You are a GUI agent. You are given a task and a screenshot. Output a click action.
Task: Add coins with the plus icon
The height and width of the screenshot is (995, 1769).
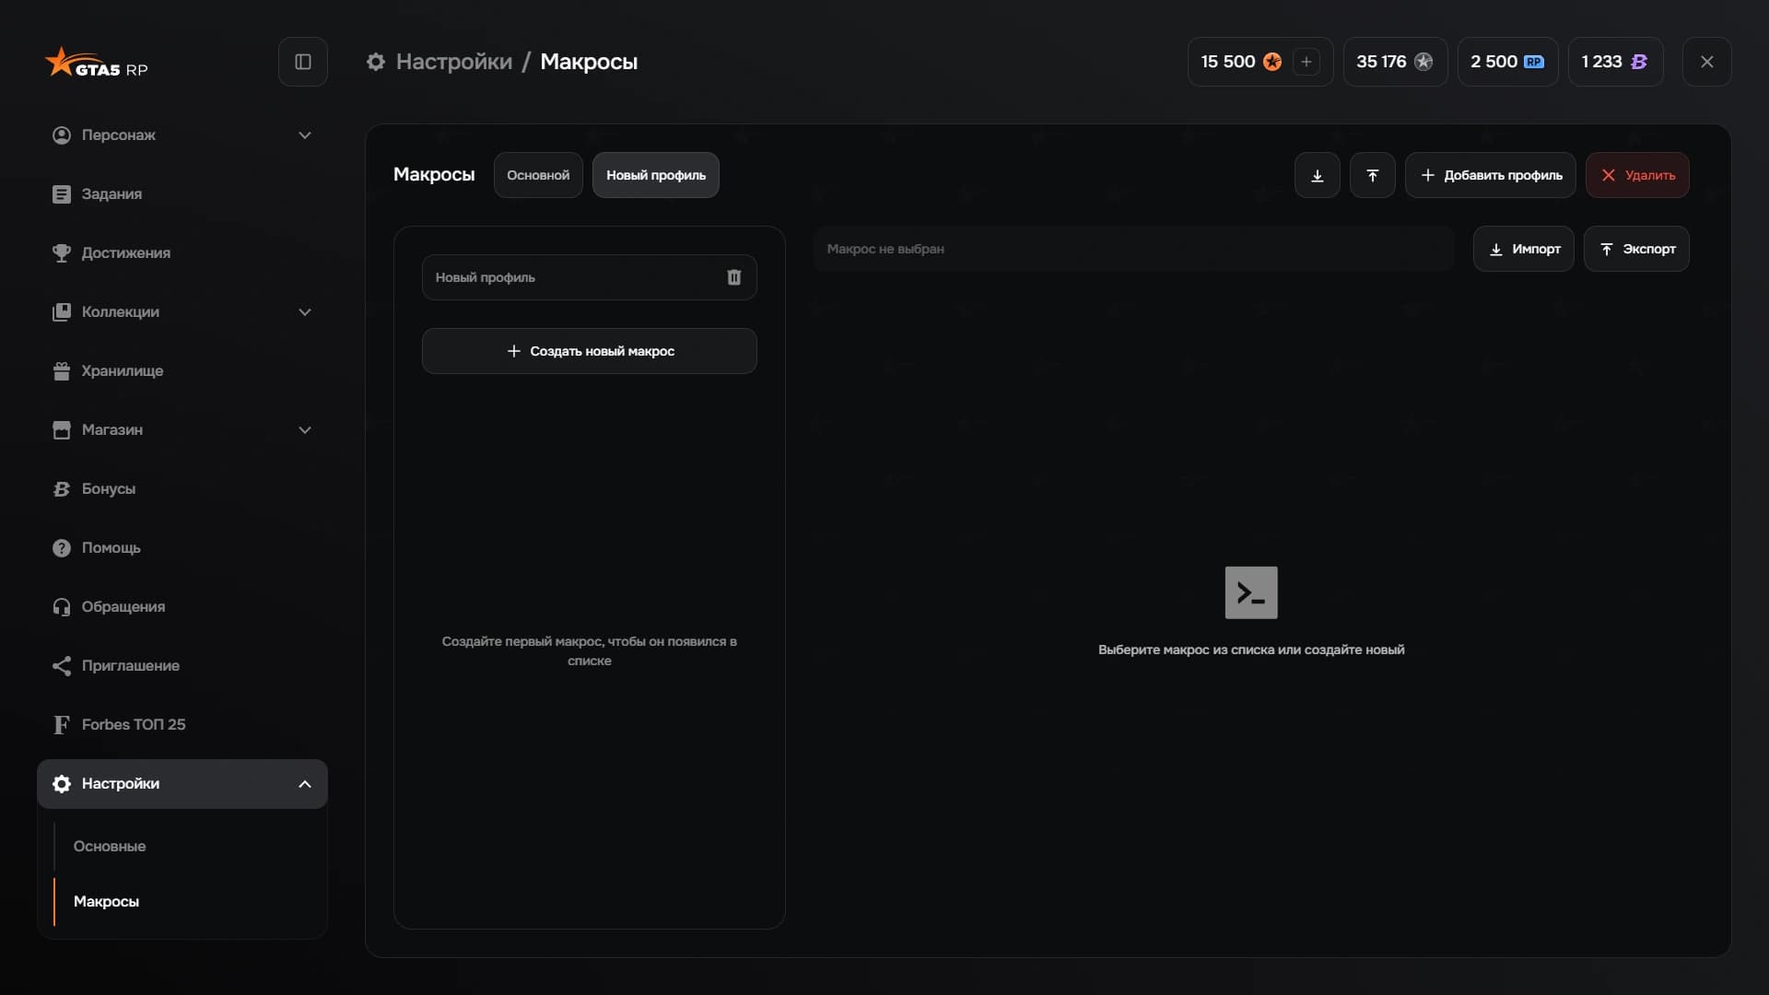pos(1306,62)
